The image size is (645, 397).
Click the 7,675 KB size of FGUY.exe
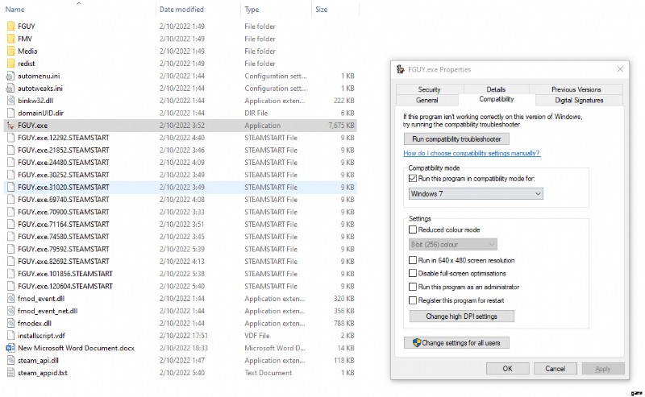click(x=341, y=126)
